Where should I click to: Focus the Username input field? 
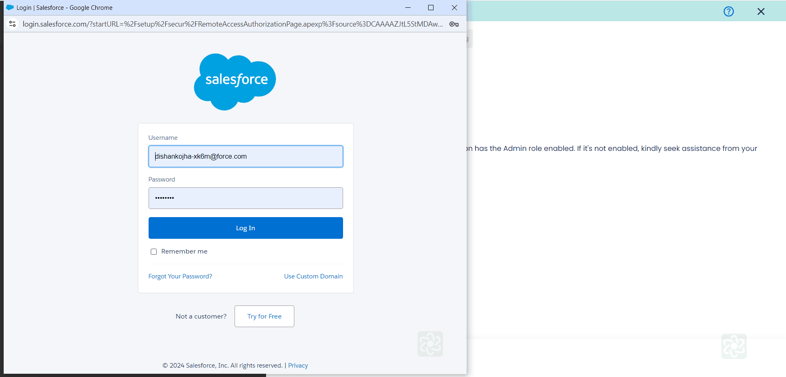[246, 156]
